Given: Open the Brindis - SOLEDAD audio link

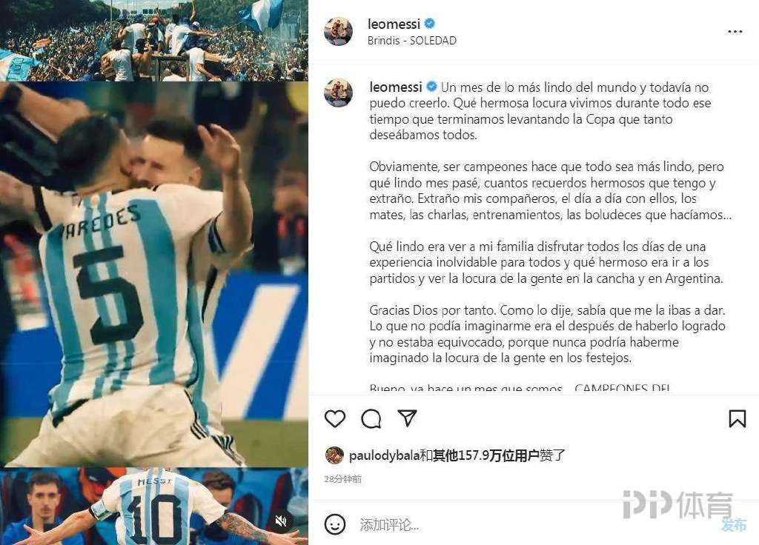Looking at the screenshot, I should click(x=412, y=41).
